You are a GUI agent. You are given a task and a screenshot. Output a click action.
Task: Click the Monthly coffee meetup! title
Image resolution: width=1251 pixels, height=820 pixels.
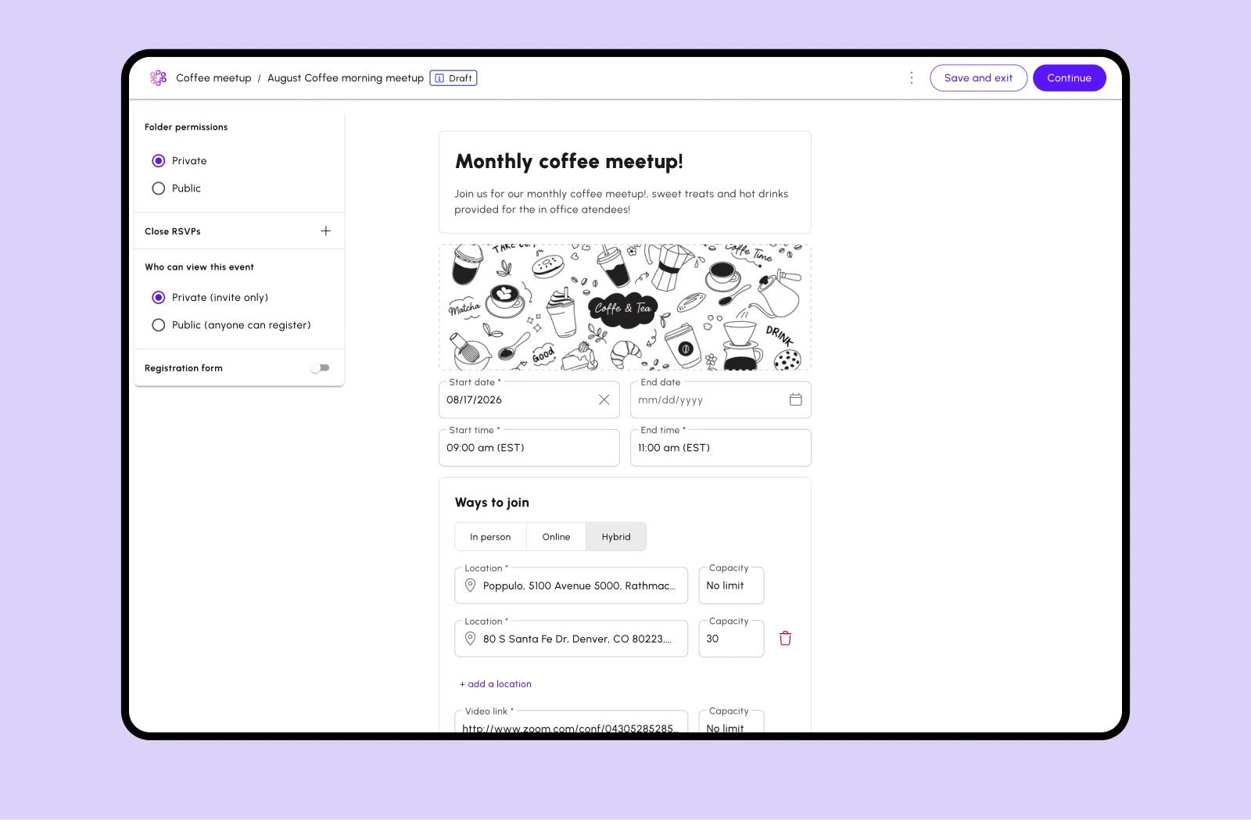pos(569,162)
